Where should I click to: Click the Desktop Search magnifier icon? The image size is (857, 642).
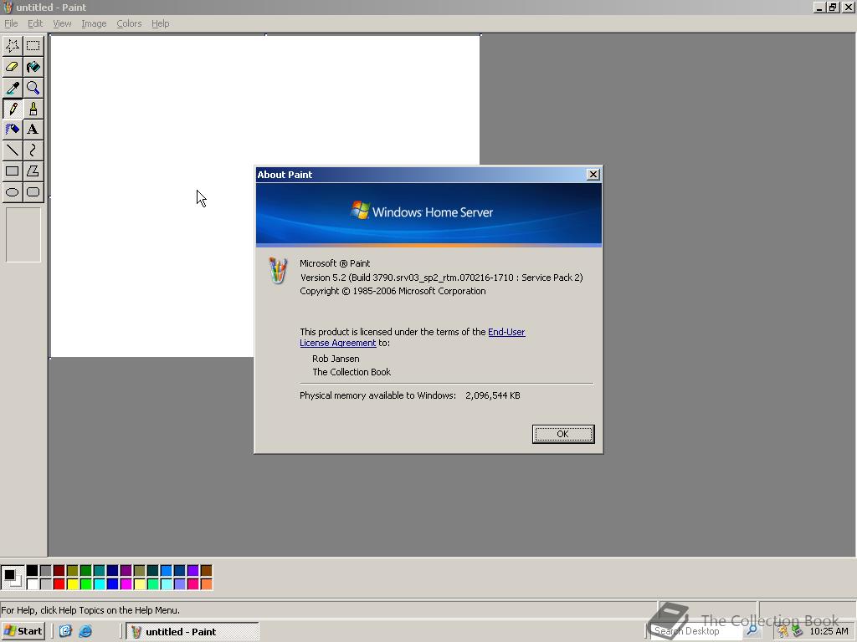click(752, 630)
